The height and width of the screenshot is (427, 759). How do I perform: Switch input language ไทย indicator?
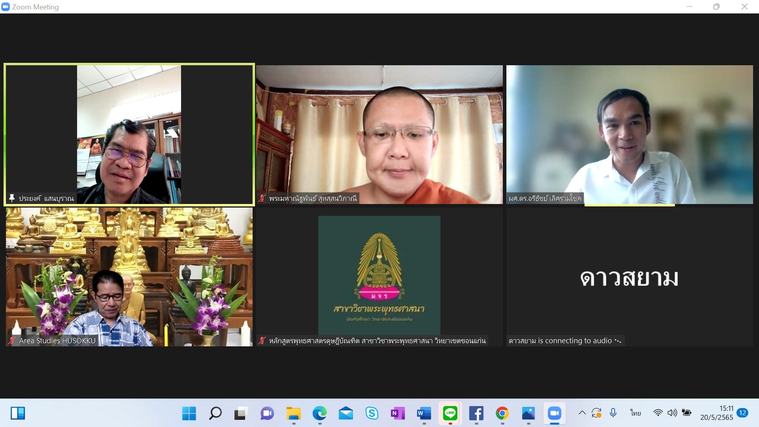click(x=636, y=413)
